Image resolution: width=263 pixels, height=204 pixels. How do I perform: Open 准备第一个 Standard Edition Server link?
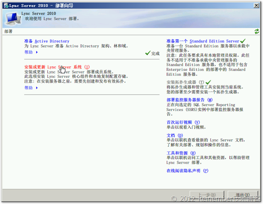[203, 41]
